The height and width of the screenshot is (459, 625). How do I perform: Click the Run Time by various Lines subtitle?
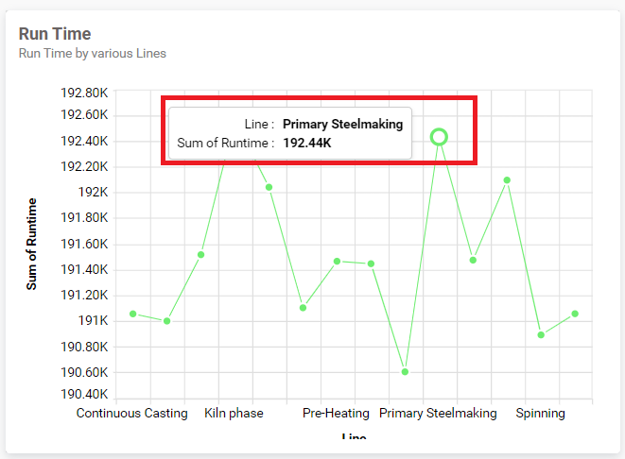[93, 53]
